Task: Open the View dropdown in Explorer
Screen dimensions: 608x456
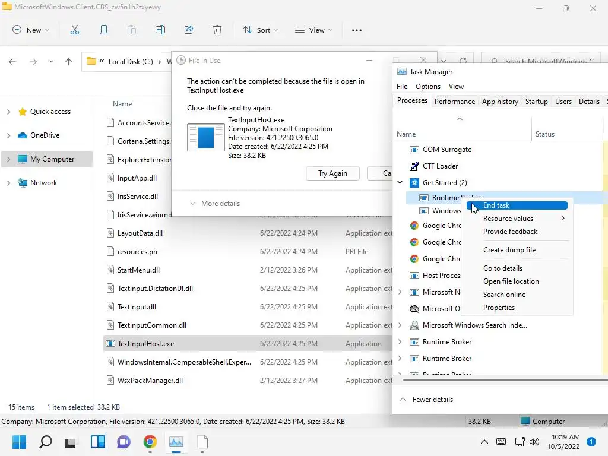Action: [x=313, y=30]
